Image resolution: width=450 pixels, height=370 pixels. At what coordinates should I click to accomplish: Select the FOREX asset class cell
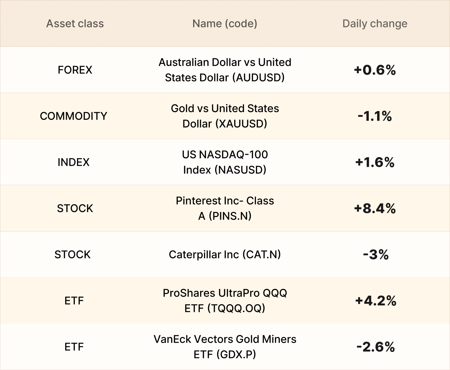point(75,70)
